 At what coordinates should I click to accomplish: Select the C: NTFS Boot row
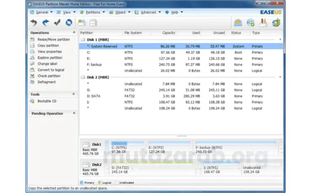point(181,53)
